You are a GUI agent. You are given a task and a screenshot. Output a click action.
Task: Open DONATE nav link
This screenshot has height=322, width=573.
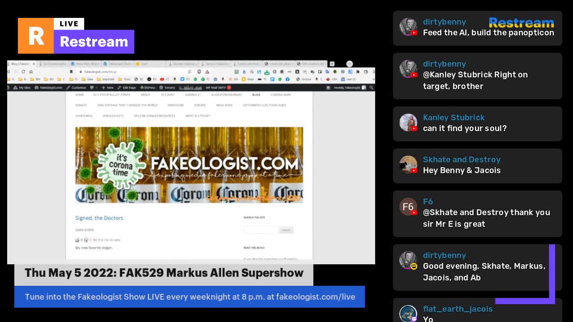pyautogui.click(x=81, y=105)
